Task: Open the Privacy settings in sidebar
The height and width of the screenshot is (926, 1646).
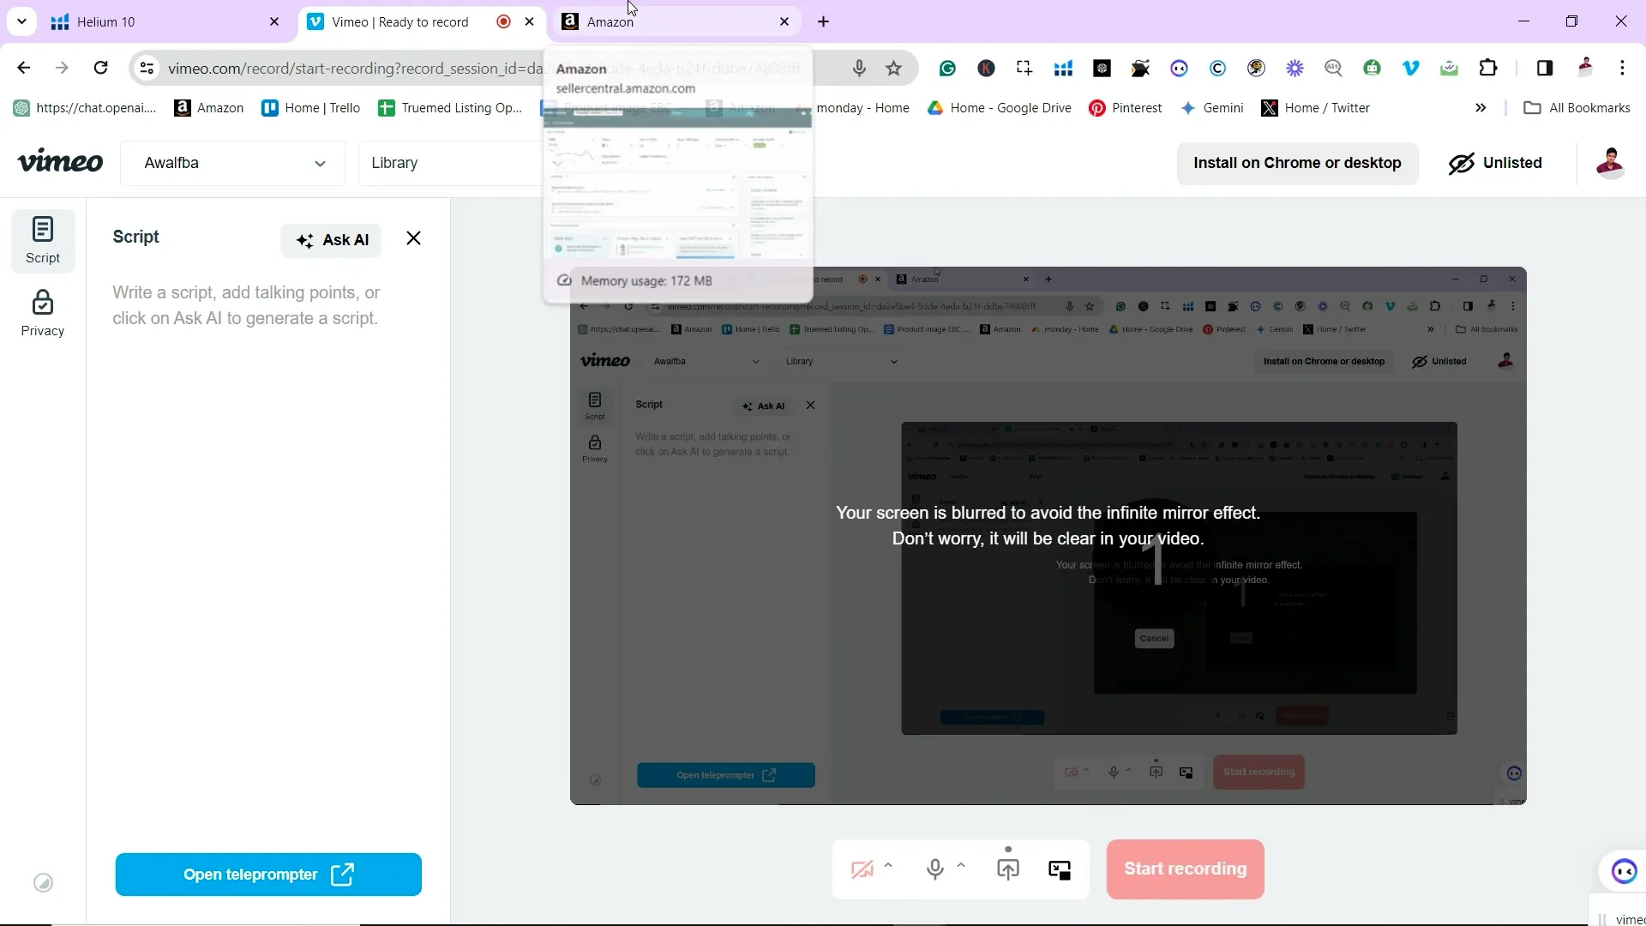Action: tap(43, 314)
